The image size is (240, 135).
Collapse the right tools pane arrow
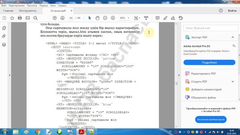point(179,75)
